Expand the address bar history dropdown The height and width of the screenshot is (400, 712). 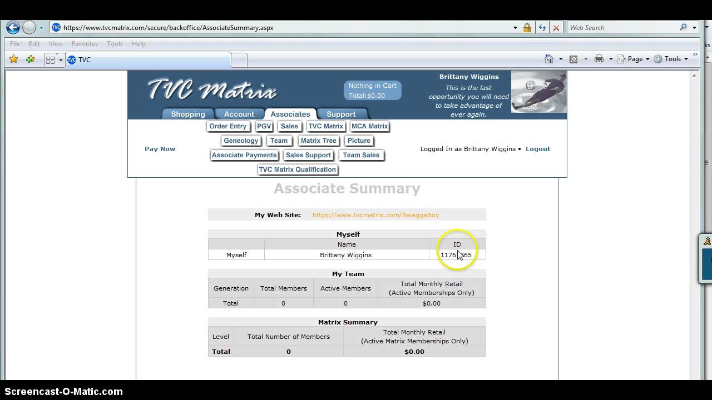[x=515, y=27]
